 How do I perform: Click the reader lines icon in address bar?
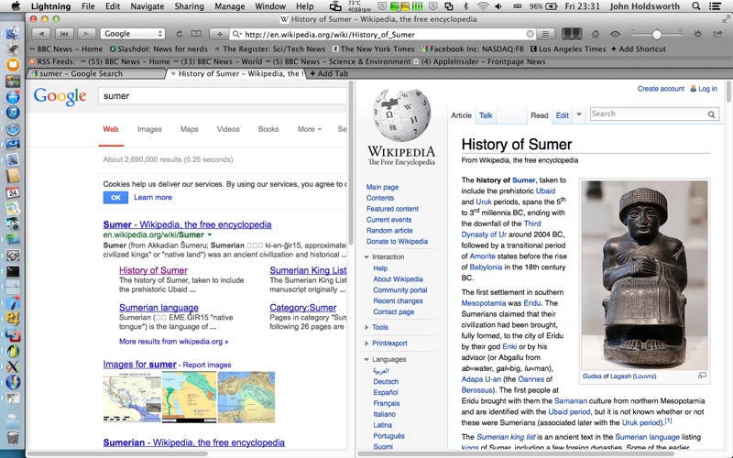tap(545, 34)
